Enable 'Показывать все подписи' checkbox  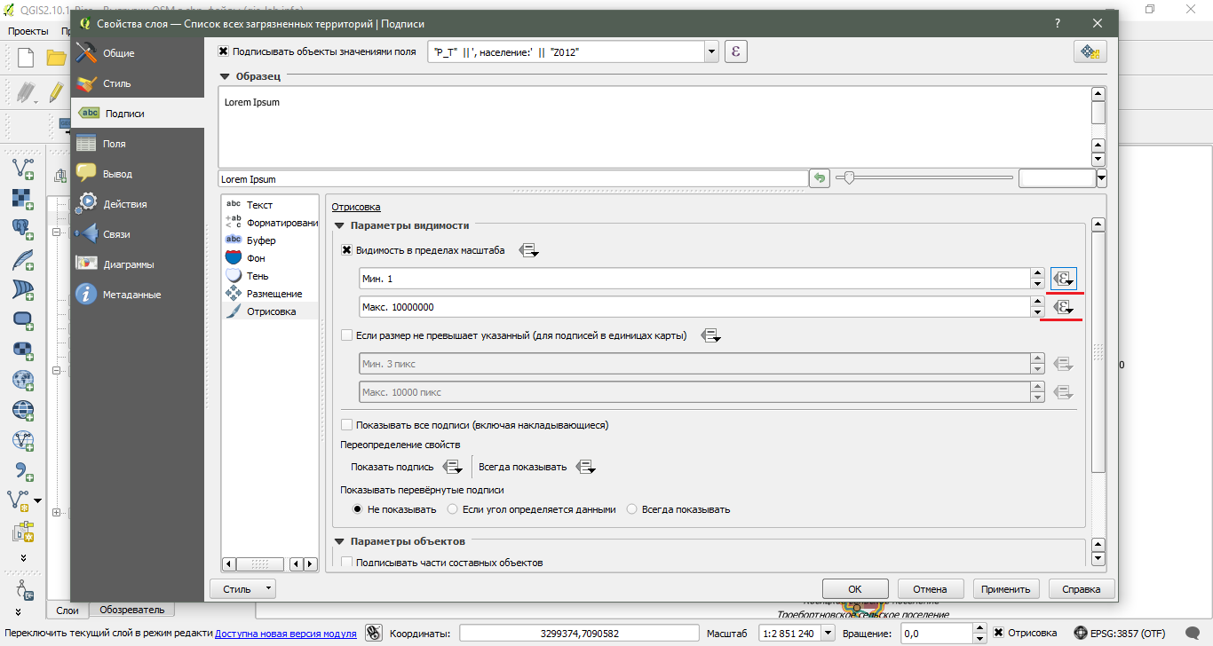347,425
